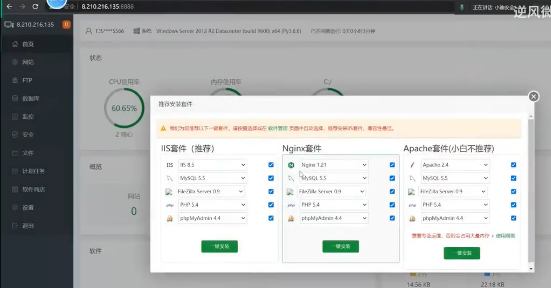The image size is (551, 288).
Task: Uncheck the Apache 2.4 checkbox
Action: [x=514, y=165]
